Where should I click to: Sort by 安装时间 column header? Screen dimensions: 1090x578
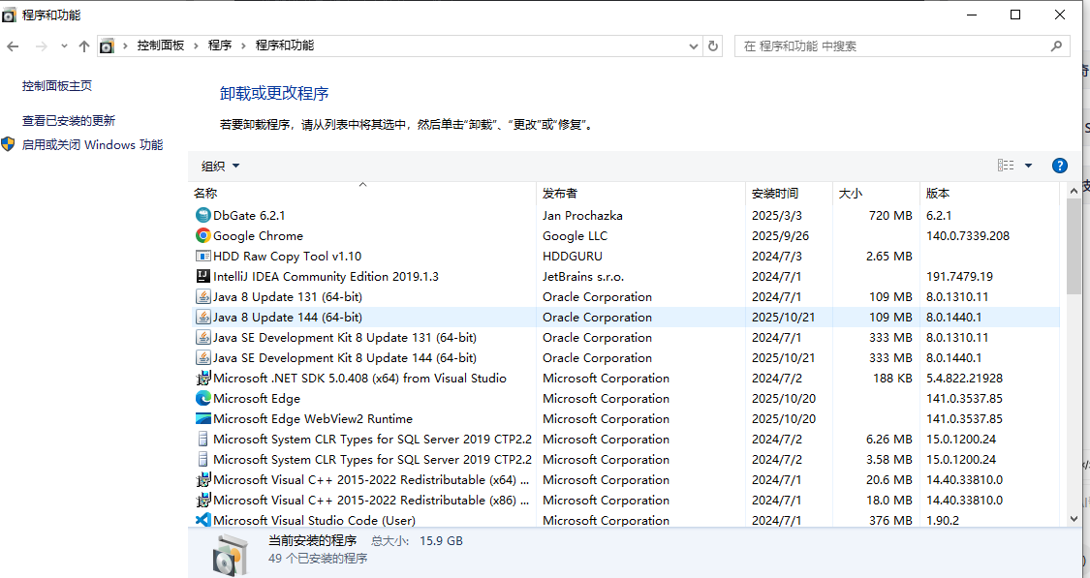pos(789,193)
